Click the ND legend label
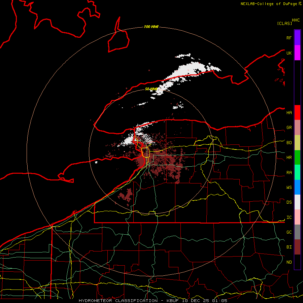303x303 pixels. [x=289, y=262]
